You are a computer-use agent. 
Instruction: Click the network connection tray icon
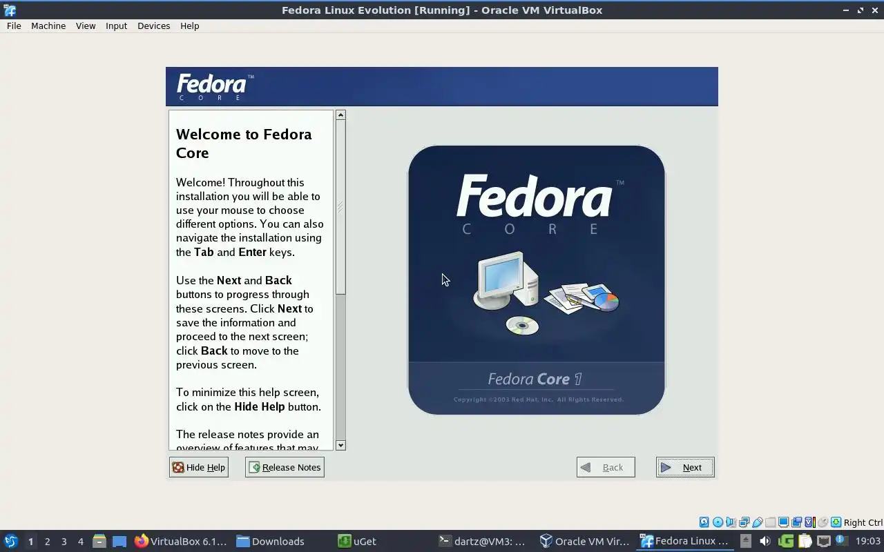click(x=824, y=541)
